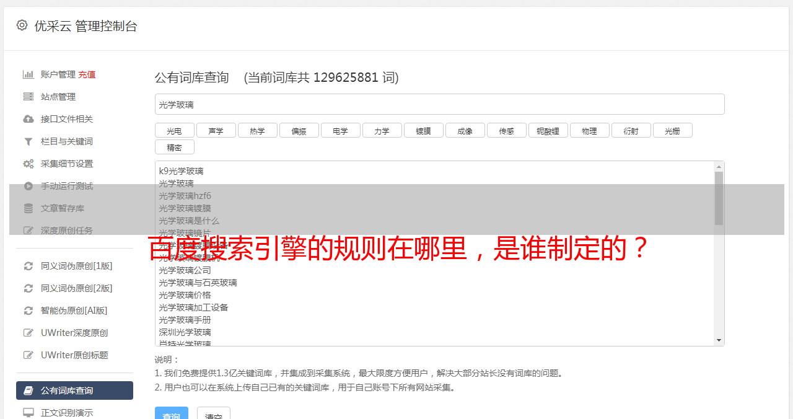This screenshot has height=419, width=793.
Task: Click the 光学玻璃加工设备 result line
Action: pos(193,307)
